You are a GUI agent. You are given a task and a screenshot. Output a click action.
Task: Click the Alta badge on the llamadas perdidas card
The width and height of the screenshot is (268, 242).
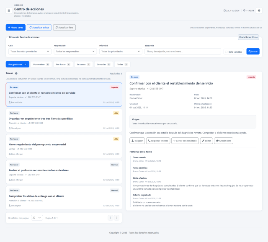pos(116,113)
